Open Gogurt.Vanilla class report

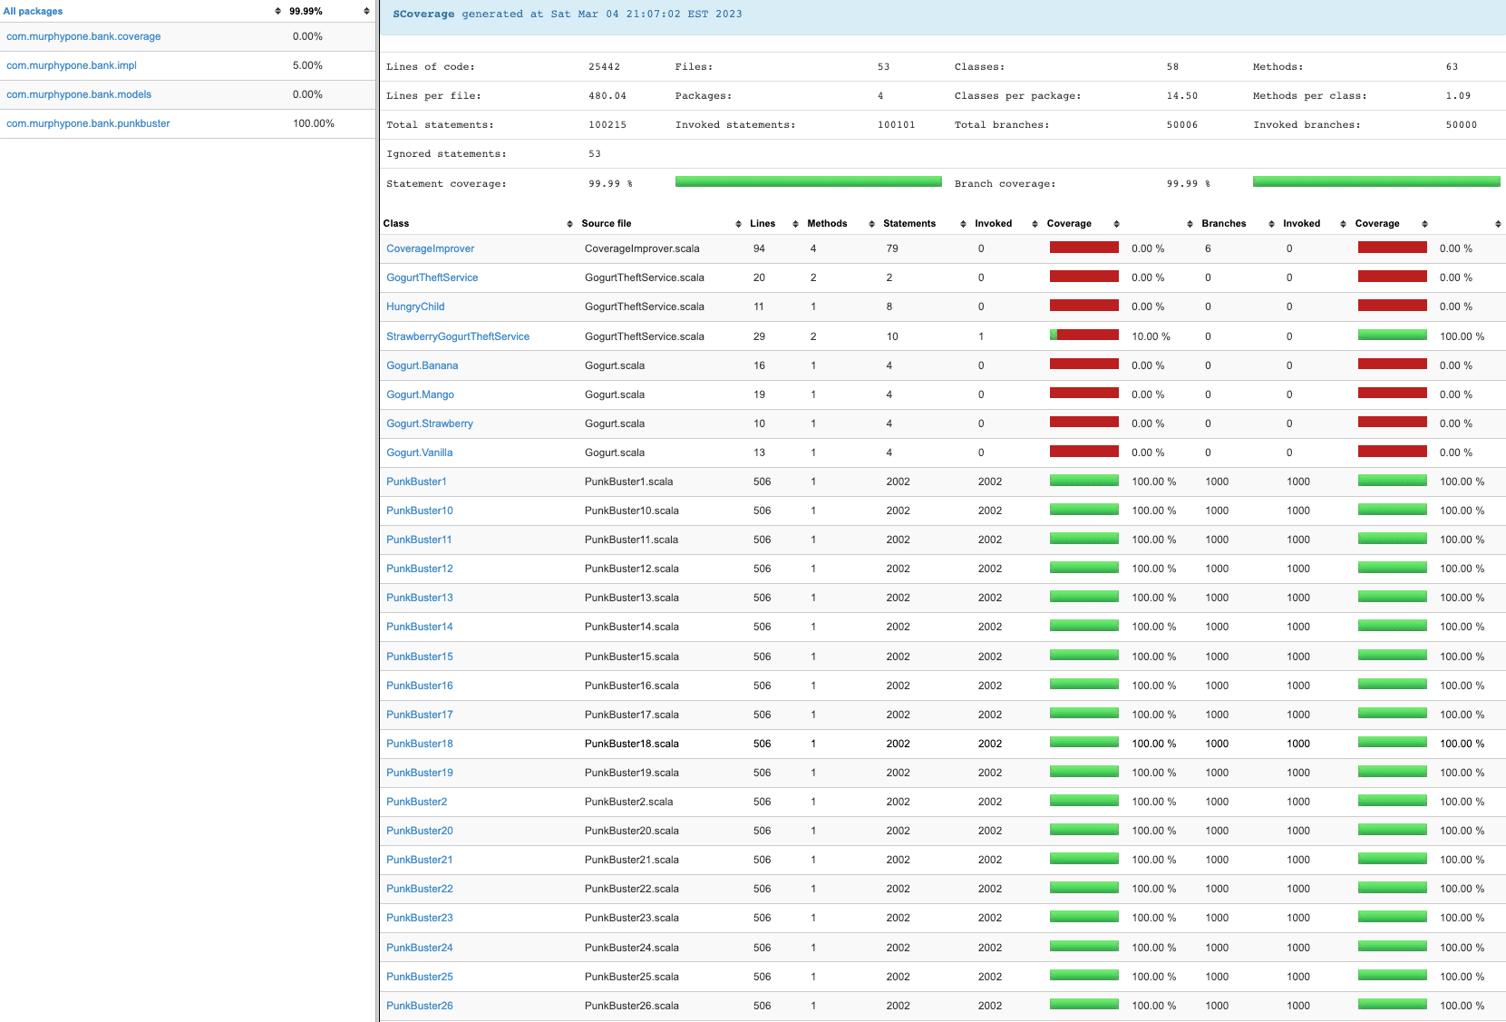420,453
